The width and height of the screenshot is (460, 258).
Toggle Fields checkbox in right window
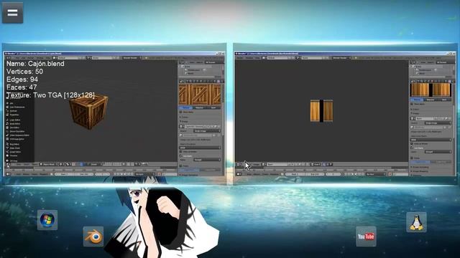(x=412, y=158)
